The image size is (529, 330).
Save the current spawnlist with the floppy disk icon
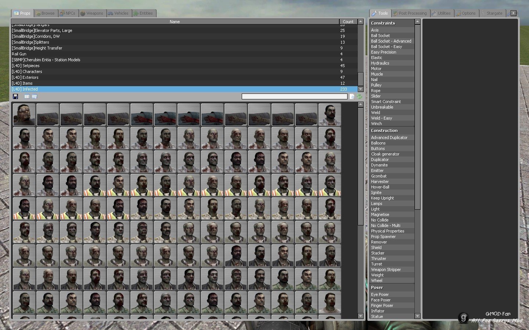point(15,96)
